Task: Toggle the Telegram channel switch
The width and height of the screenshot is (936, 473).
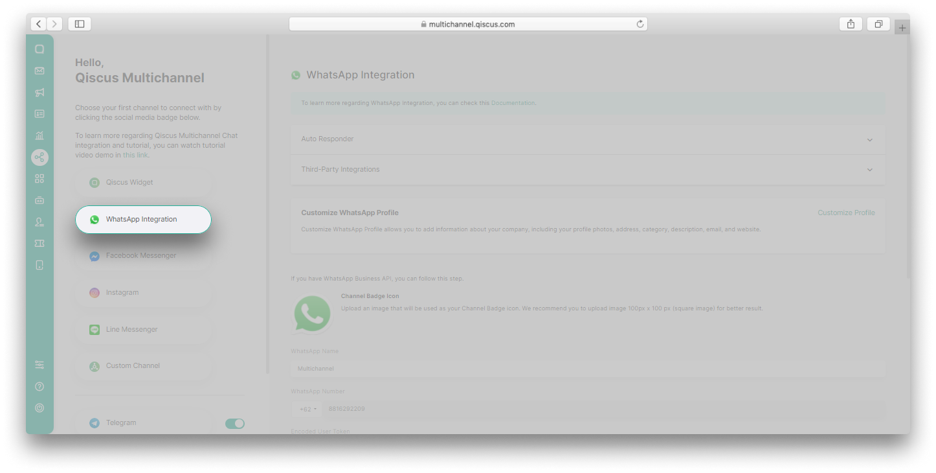Action: [x=235, y=423]
